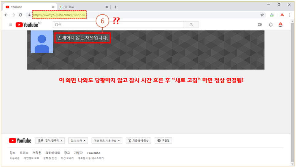Select the 존재하지 않는 채널입니다 message text
The image size is (296, 168).
[x=82, y=38]
